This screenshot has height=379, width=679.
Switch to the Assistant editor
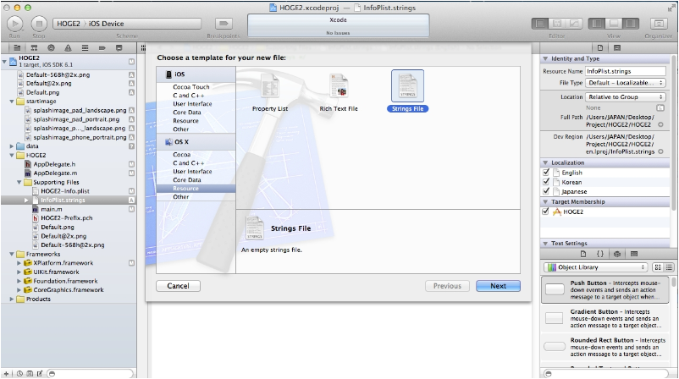point(558,23)
